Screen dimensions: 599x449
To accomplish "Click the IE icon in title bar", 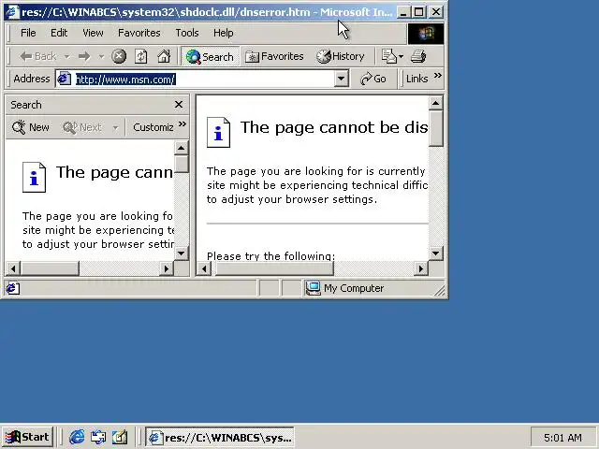I will 12,12.
